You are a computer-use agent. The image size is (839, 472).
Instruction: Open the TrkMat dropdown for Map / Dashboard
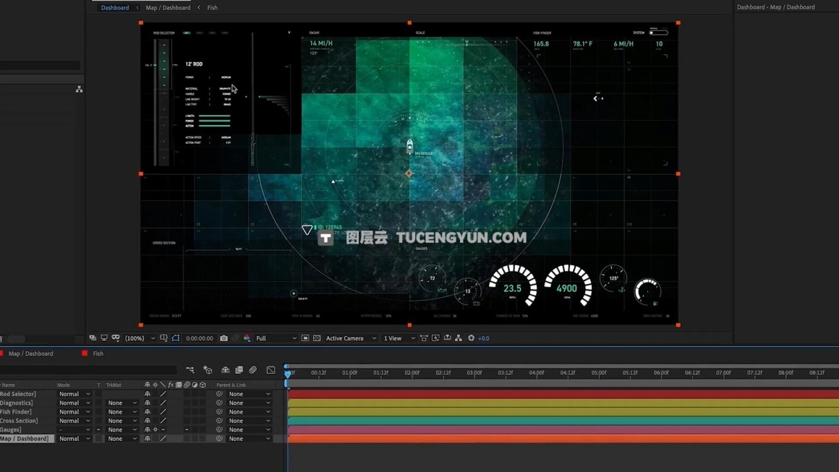tap(122, 439)
